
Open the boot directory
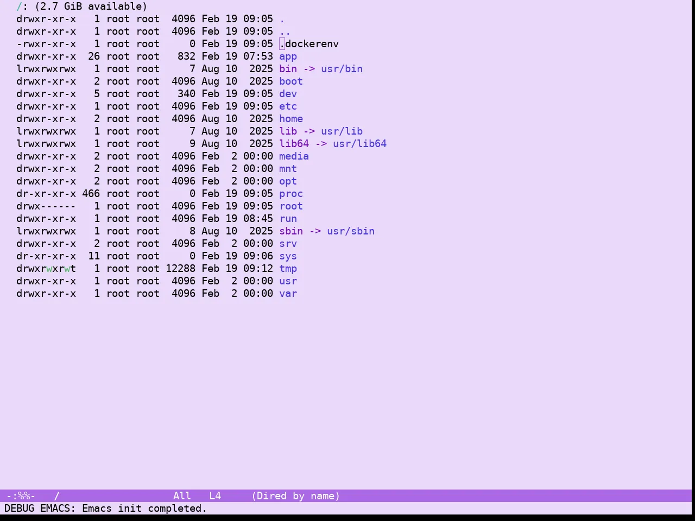291,81
